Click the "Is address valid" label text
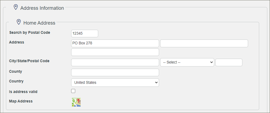 click(23, 92)
